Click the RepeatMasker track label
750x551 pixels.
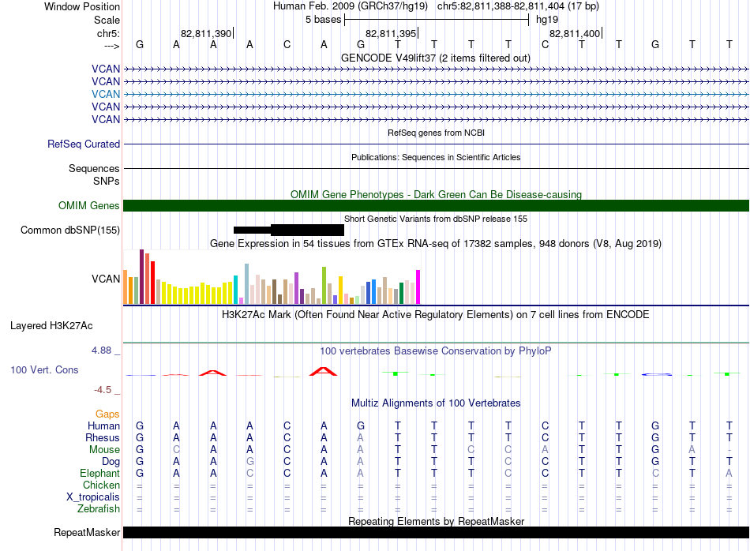87,532
